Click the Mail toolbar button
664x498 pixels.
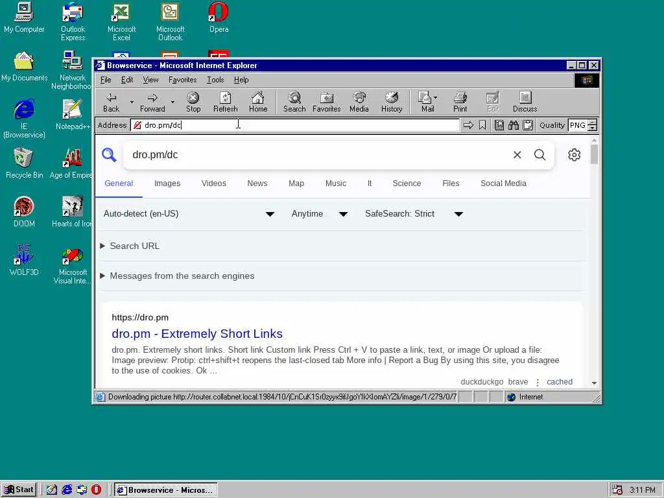[x=425, y=102]
